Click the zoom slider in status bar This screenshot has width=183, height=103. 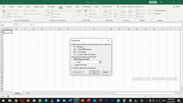click(x=168, y=96)
